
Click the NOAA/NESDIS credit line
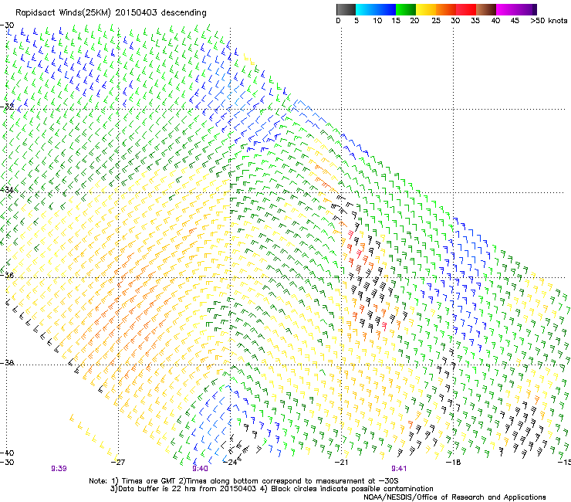454,497
